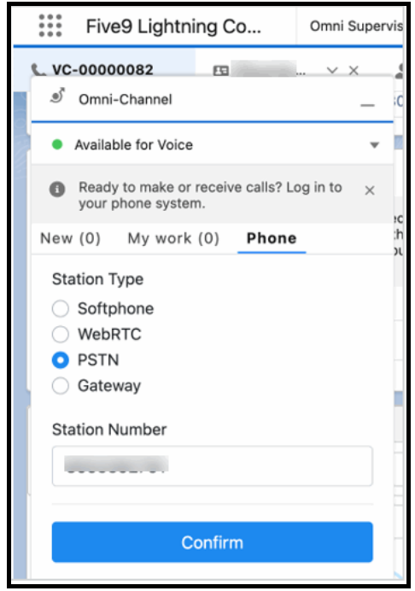Open the VC-00000082 voice call tab
415x591 pixels.
[102, 70]
